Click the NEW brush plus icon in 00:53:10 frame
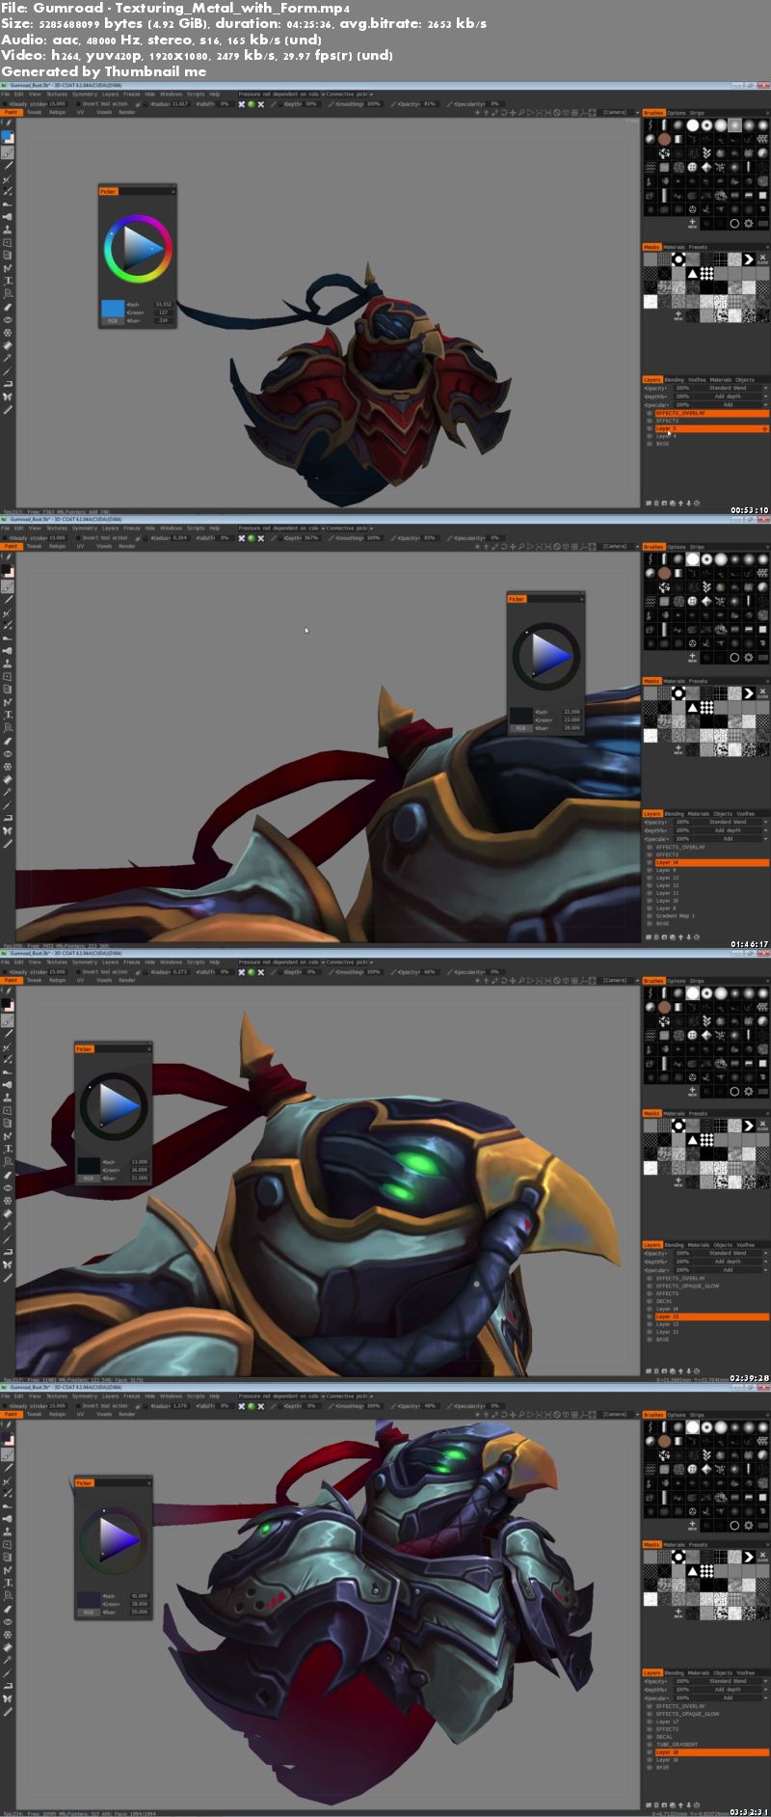Image resolution: width=771 pixels, height=1817 pixels. click(692, 224)
